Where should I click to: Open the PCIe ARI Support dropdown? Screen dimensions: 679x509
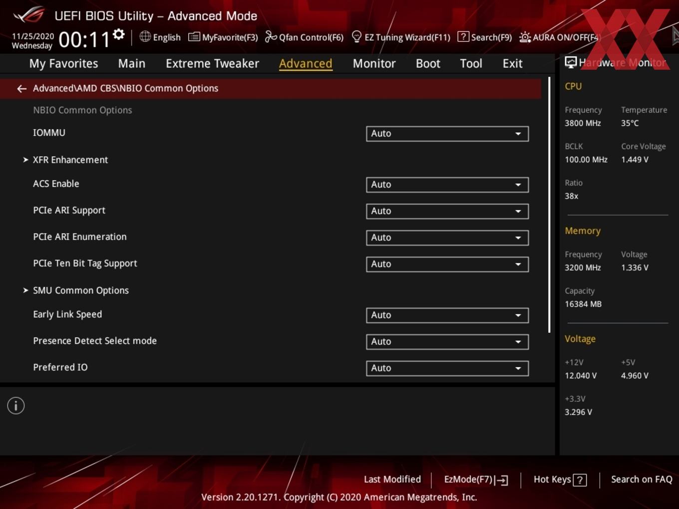447,211
